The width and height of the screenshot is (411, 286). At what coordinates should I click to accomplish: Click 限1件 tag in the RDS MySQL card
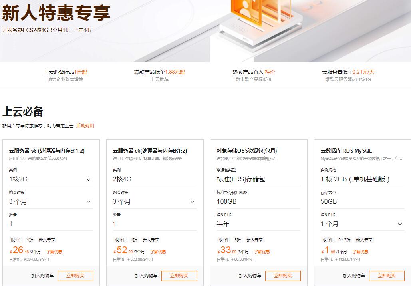coord(328,240)
